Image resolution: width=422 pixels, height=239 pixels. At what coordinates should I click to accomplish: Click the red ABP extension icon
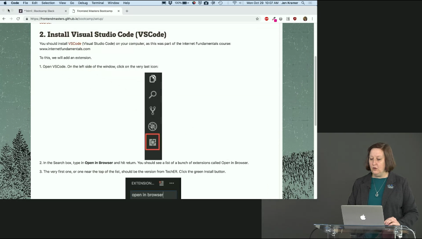(266, 19)
